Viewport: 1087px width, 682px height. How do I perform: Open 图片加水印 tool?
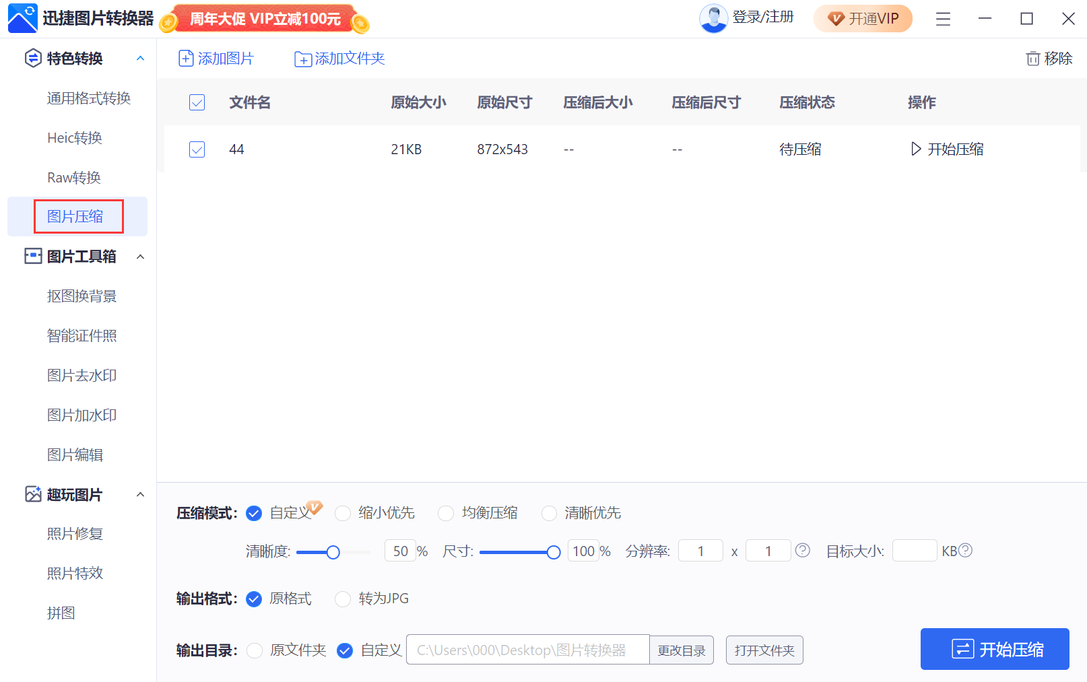[x=81, y=415]
